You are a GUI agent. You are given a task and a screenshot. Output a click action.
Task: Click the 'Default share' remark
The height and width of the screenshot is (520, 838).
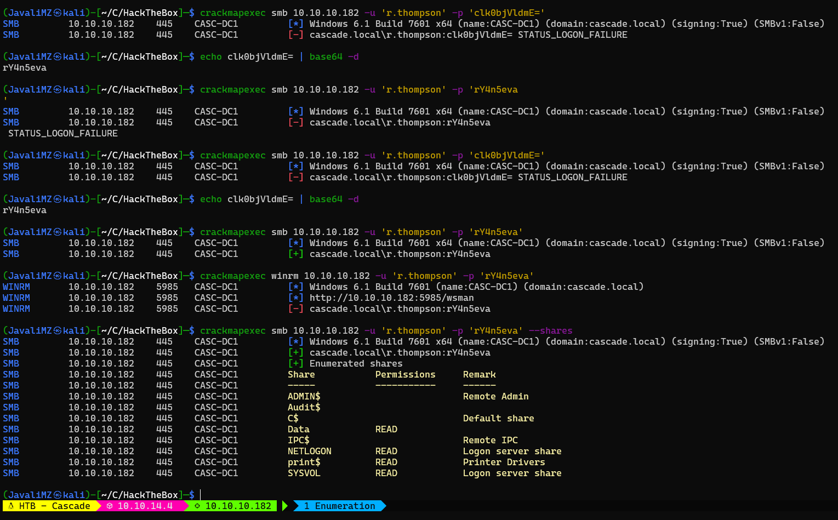click(499, 418)
